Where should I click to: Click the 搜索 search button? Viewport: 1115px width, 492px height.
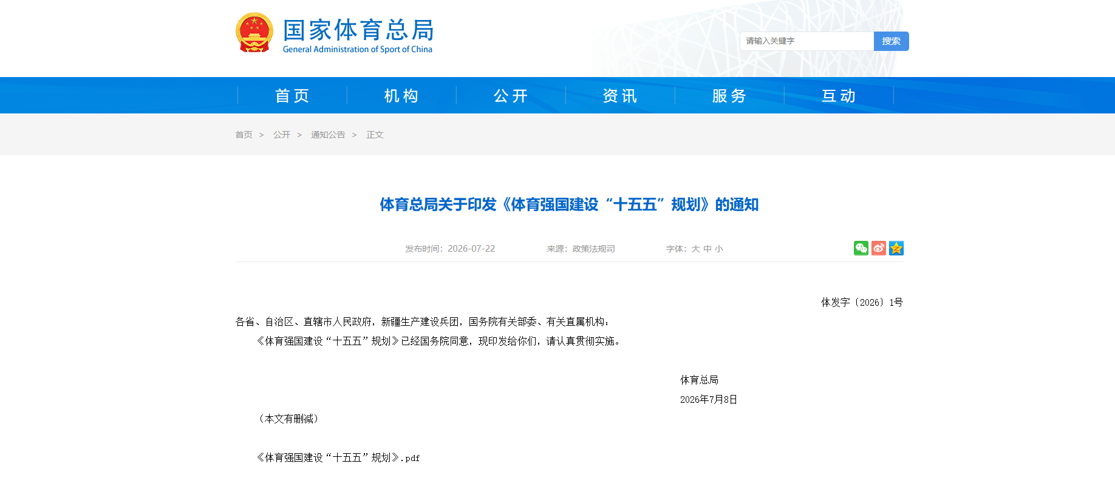(891, 41)
